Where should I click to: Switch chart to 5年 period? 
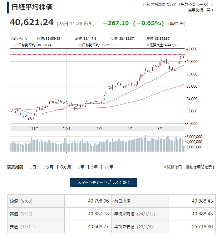click(x=94, y=167)
